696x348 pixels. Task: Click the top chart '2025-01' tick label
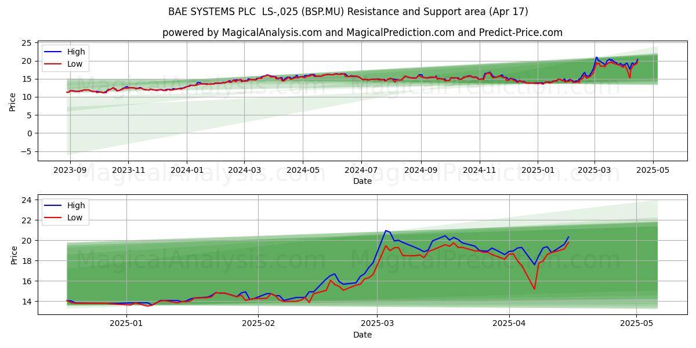click(537, 171)
